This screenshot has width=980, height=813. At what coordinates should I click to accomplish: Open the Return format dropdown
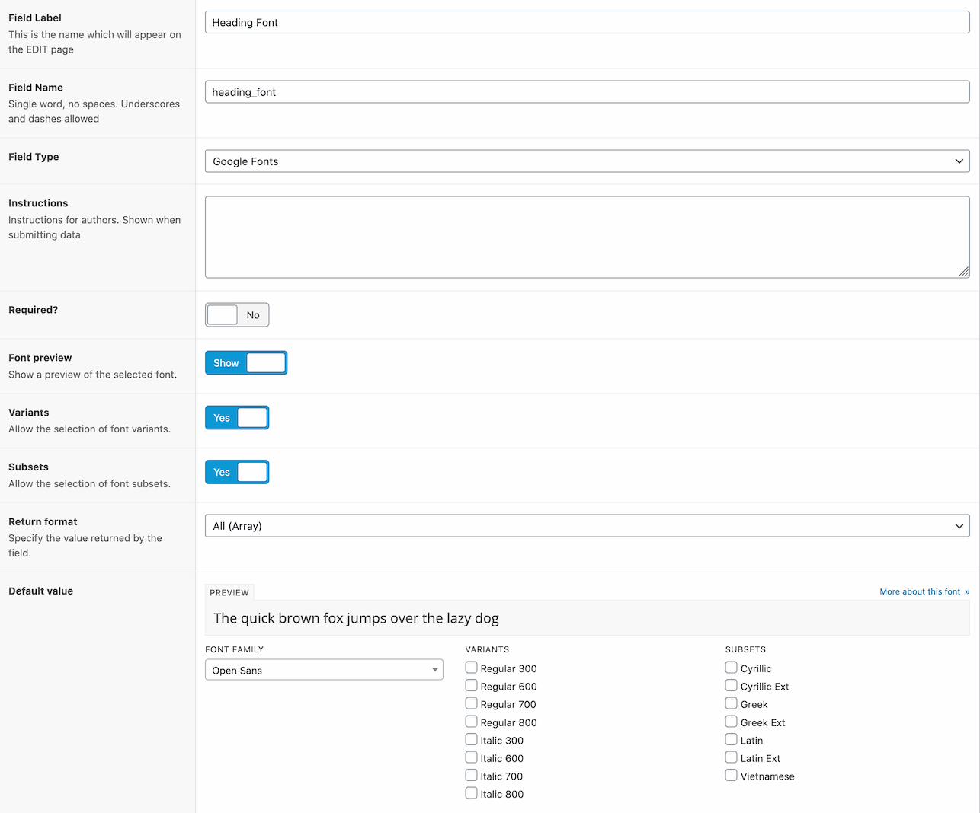tap(587, 526)
